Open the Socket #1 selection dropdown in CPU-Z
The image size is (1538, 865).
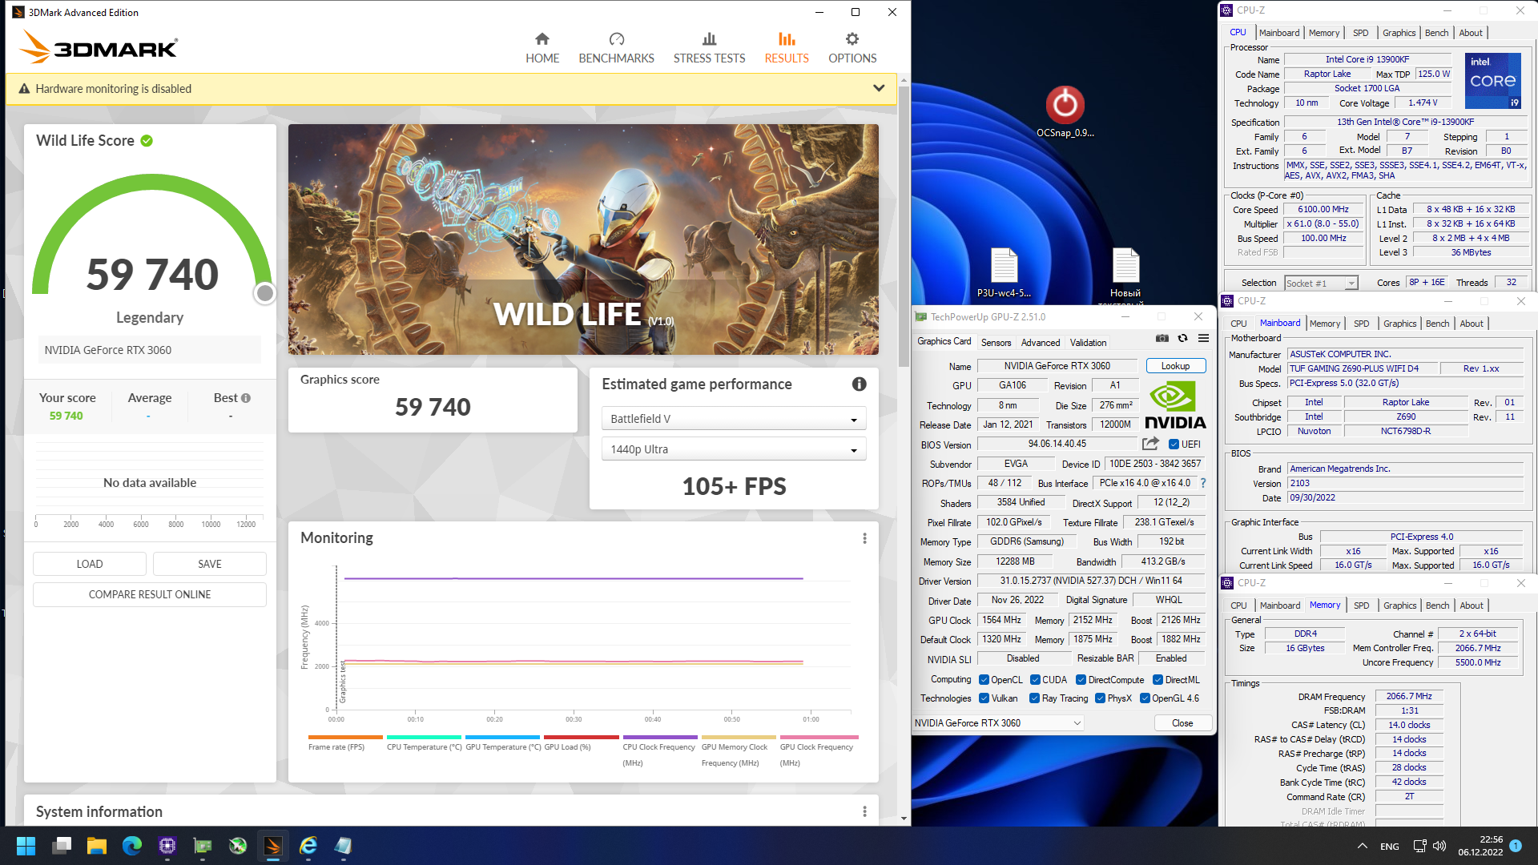click(x=1321, y=283)
